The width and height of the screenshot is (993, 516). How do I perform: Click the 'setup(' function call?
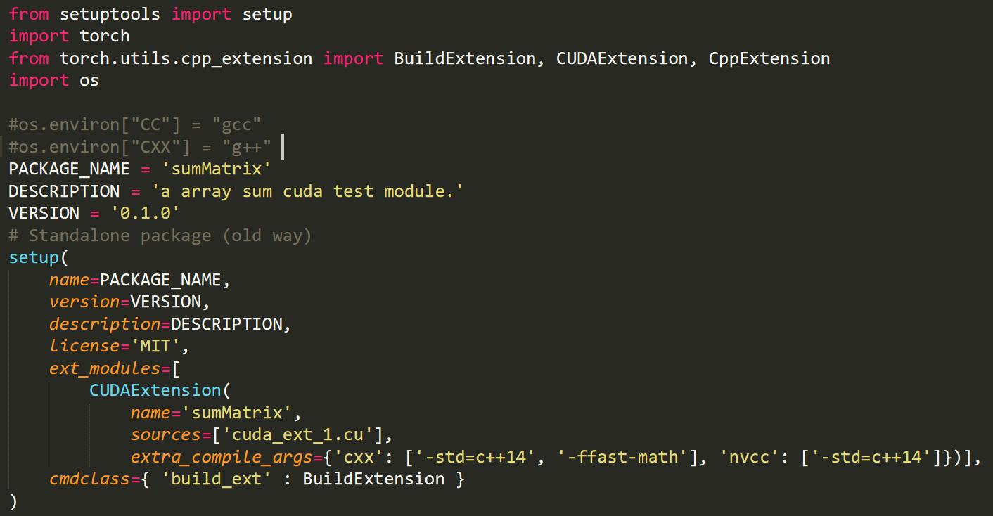[x=39, y=257]
